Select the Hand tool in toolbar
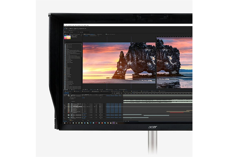This screenshot has height=157, width=235. tap(67, 28)
